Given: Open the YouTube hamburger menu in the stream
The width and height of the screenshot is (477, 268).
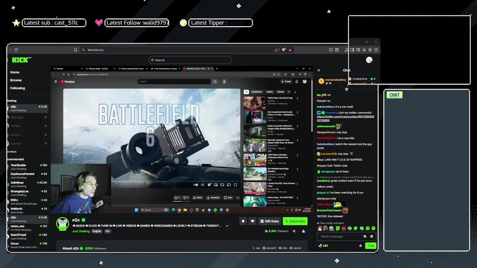Looking at the screenshot, I should (x=56, y=82).
